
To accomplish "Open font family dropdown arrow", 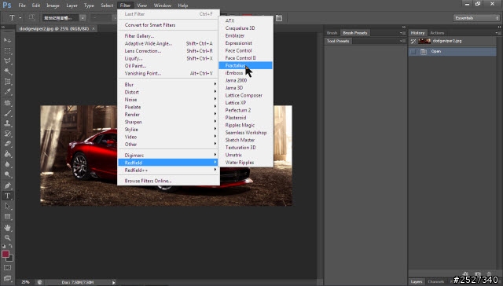I will (x=83, y=18).
